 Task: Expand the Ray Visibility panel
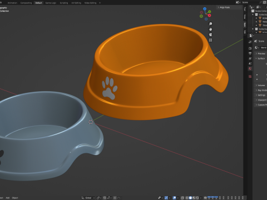260,90
